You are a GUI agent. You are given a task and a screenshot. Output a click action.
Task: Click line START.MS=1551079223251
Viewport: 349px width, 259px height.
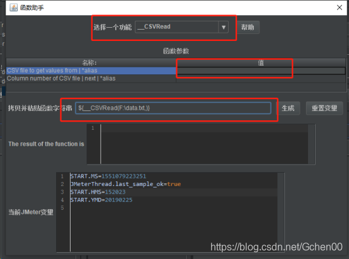(x=108, y=176)
